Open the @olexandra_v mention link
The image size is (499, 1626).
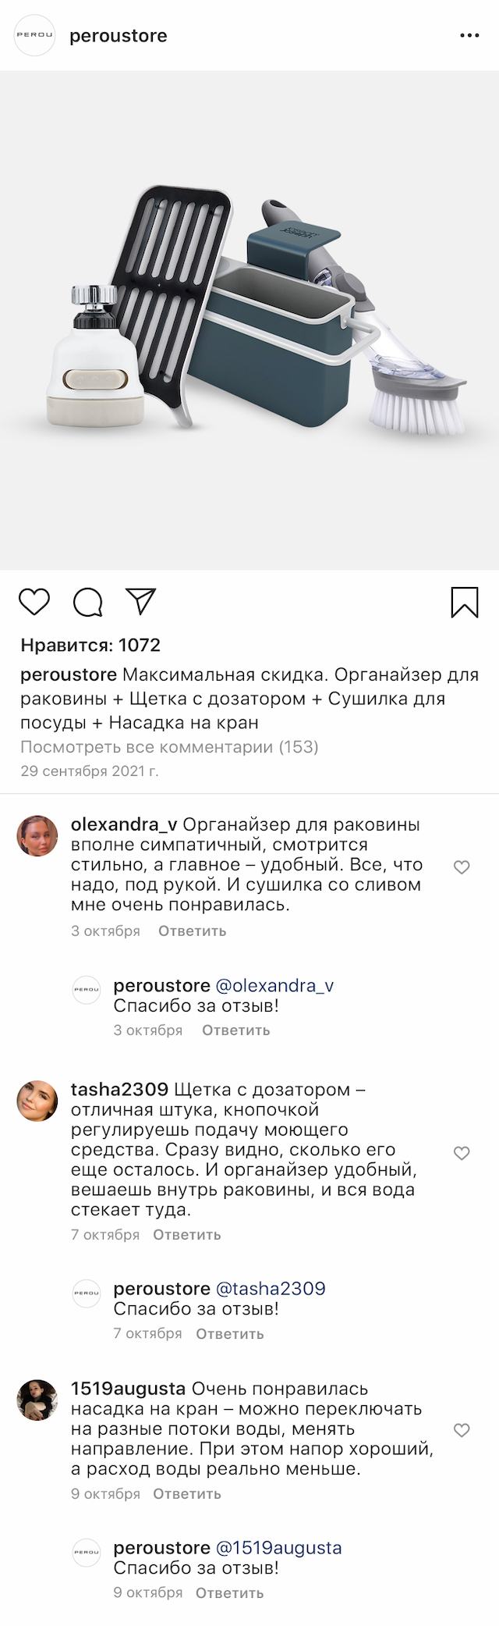[x=274, y=986]
